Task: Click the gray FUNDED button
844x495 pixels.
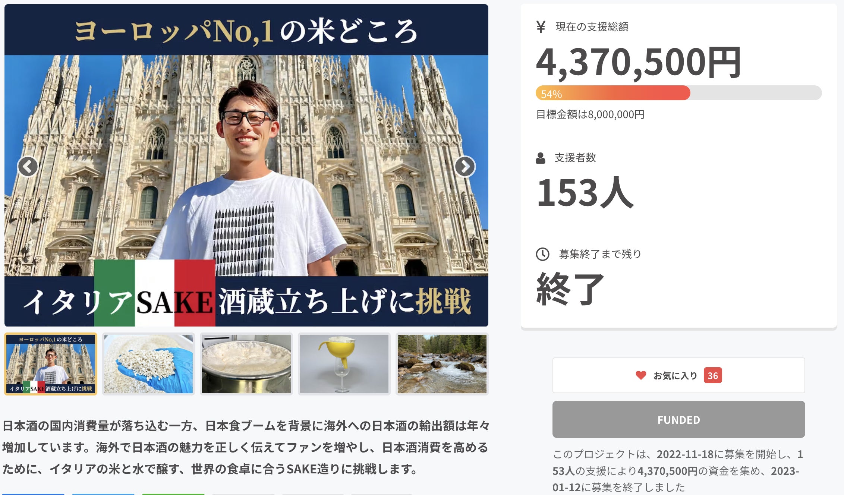Action: [x=678, y=419]
